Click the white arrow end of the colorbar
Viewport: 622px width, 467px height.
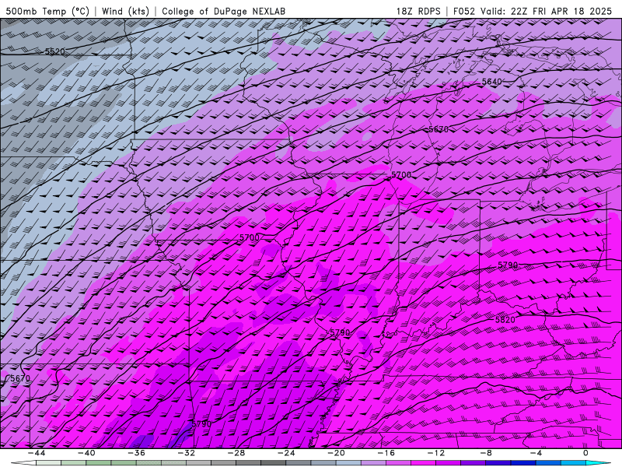click(x=23, y=463)
